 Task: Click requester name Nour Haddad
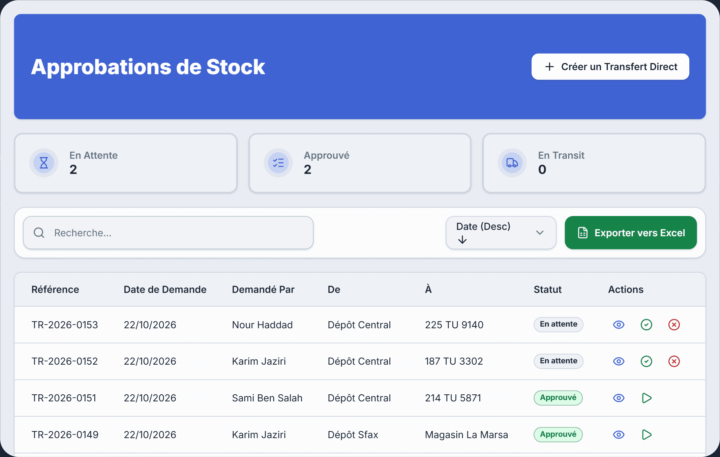[x=262, y=325]
